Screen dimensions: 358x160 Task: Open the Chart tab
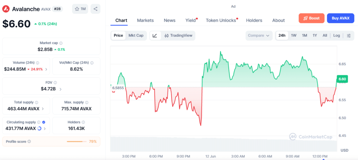121,20
